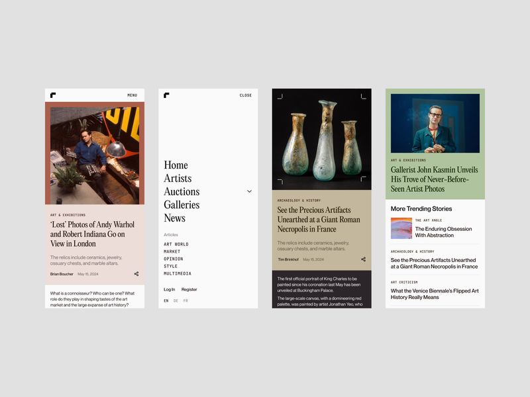Select the News menu item
This screenshot has height=397, width=530.
pyautogui.click(x=175, y=218)
